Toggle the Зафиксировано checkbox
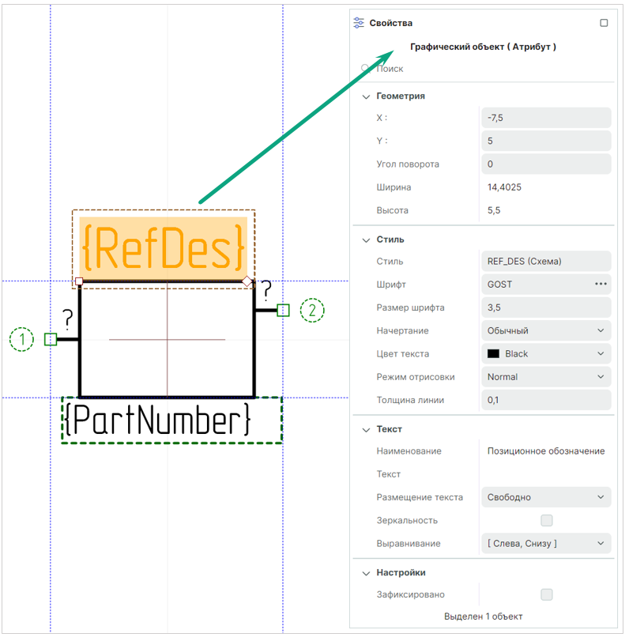The height and width of the screenshot is (641, 629). pos(547,594)
